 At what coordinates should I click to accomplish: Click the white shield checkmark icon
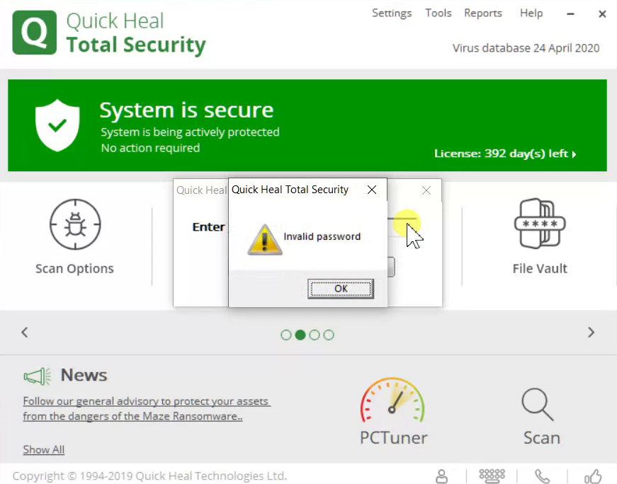click(57, 125)
